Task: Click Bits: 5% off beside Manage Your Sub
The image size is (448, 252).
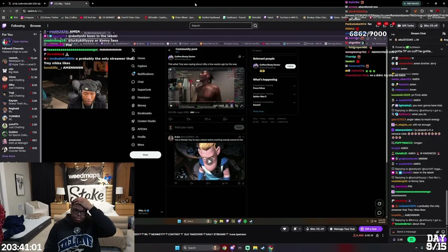Action: 315,229
